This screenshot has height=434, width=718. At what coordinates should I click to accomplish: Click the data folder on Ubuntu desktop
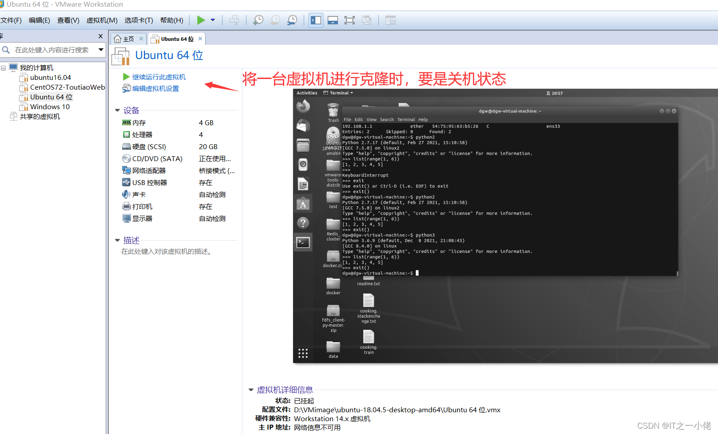(x=333, y=350)
